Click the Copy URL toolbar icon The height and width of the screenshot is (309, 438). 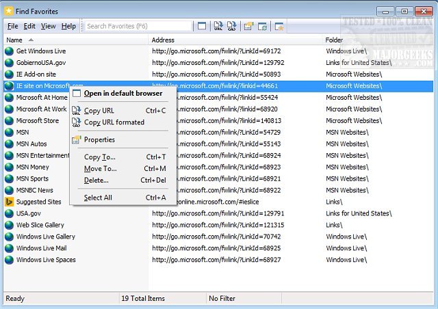[218, 26]
